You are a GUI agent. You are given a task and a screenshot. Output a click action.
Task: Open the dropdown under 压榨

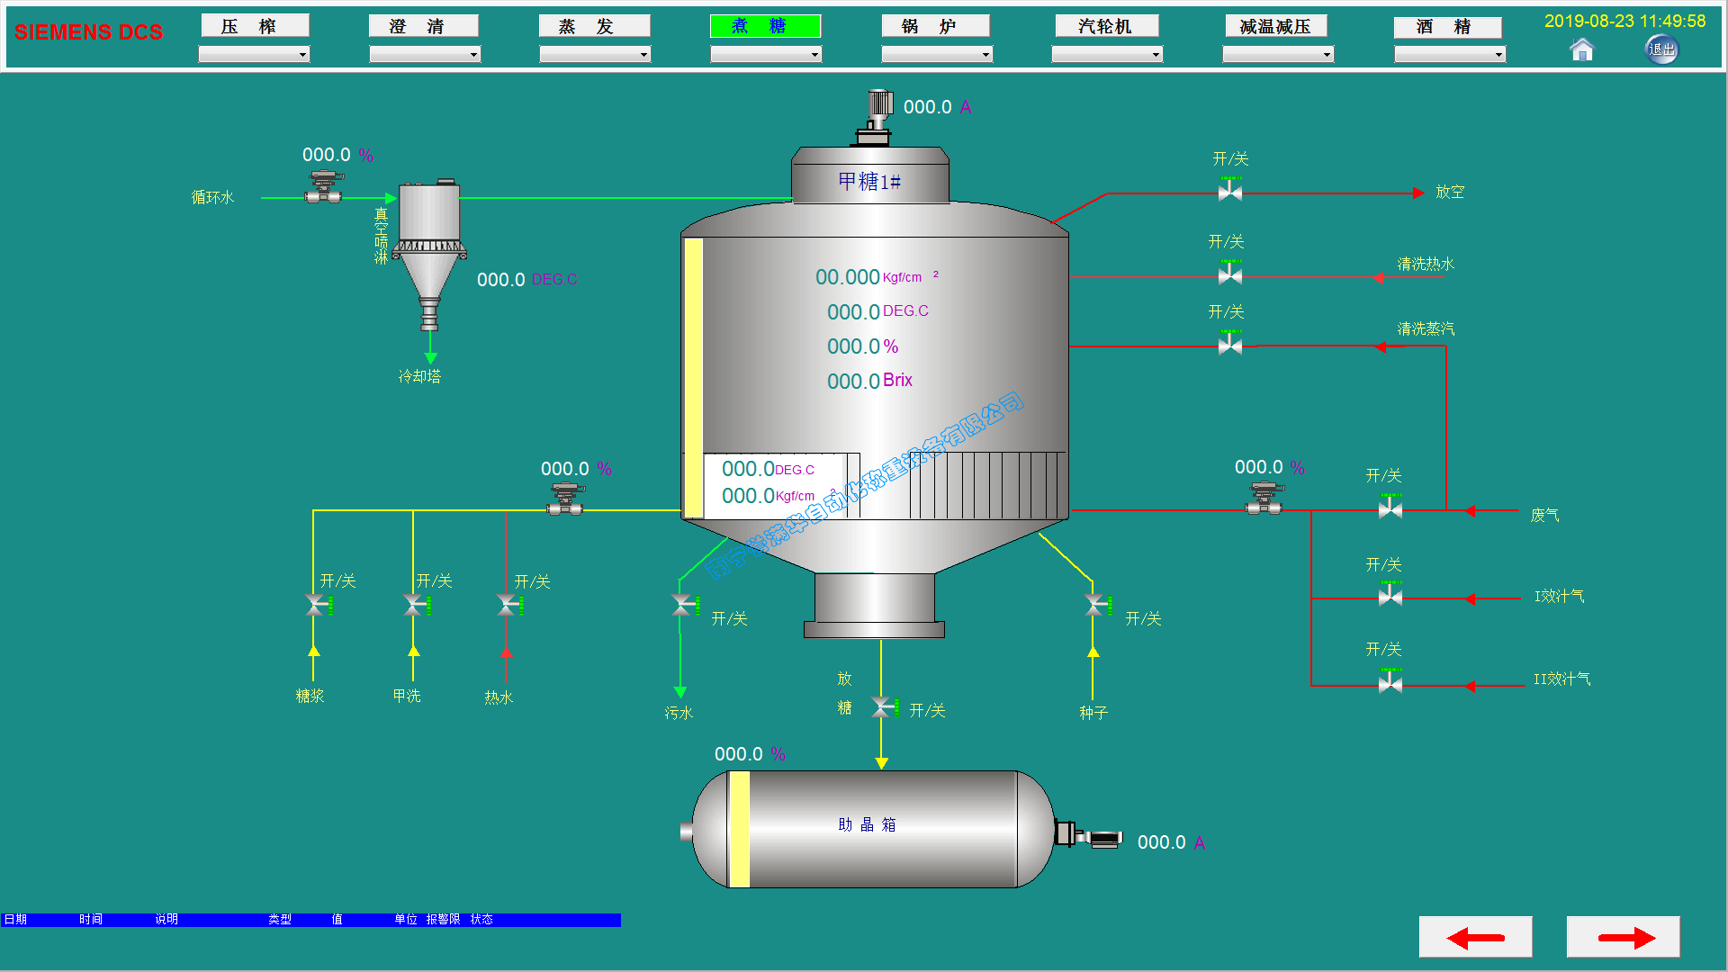tap(254, 55)
